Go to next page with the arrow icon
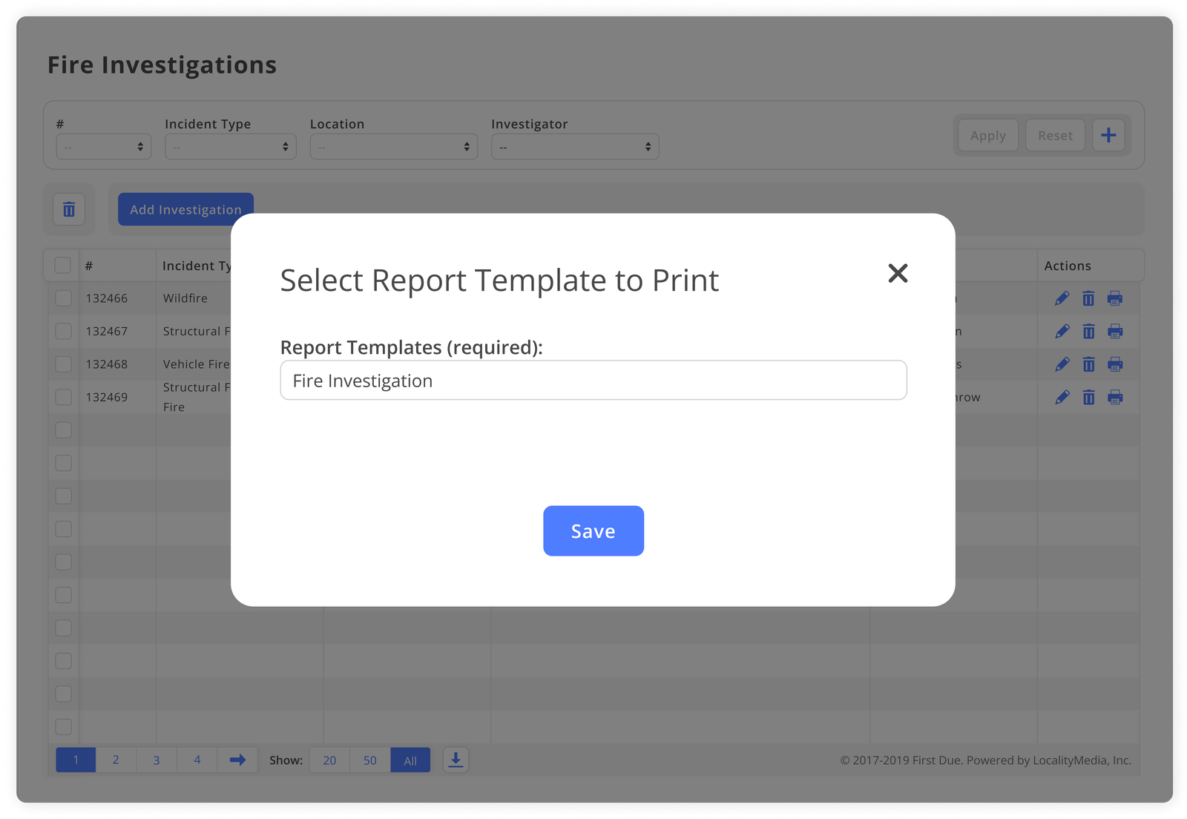The height and width of the screenshot is (819, 1187). 237,760
